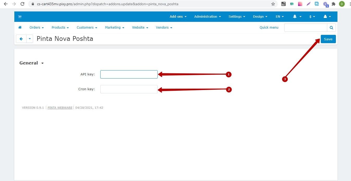
Task: Open the Customers menu
Action: pos(87,27)
